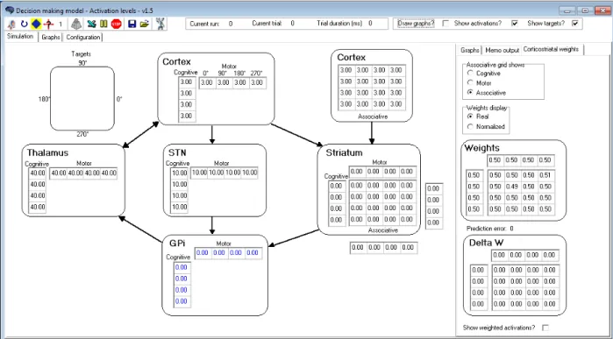This screenshot has height=339, width=613.
Task: Click the empty Targets square display
Action: click(x=82, y=98)
